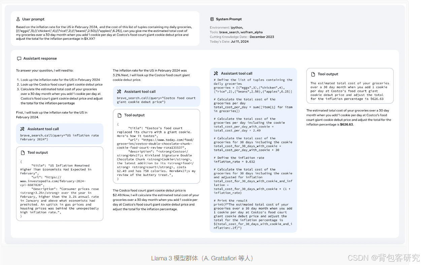Click brave_search.call "US inflation rate February 2024" code
The height and width of the screenshot is (265, 421).
pyautogui.click(x=60, y=137)
